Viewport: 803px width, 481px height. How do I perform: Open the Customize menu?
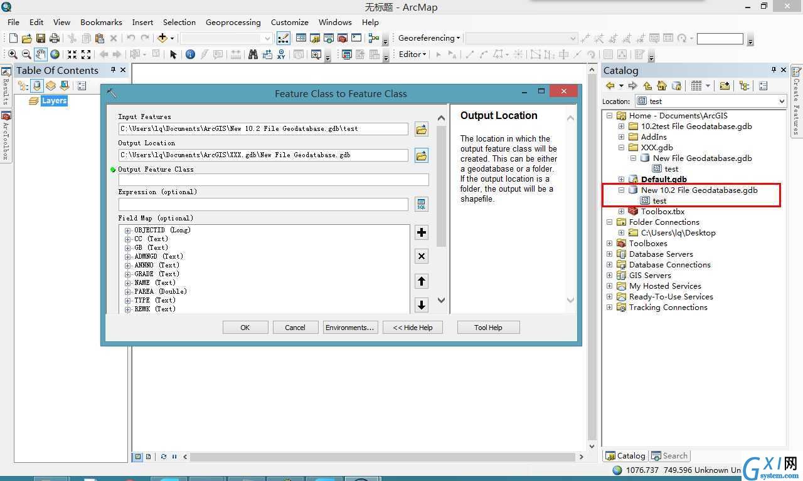coord(289,22)
